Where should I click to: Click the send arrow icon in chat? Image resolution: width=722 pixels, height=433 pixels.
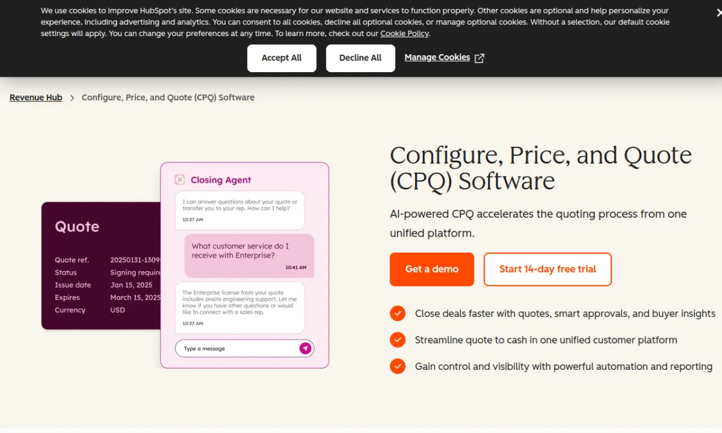(x=305, y=348)
